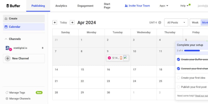Screen dimensions: 208x104
Task: Open the Apps dropdown menu
Action: click(164, 6)
